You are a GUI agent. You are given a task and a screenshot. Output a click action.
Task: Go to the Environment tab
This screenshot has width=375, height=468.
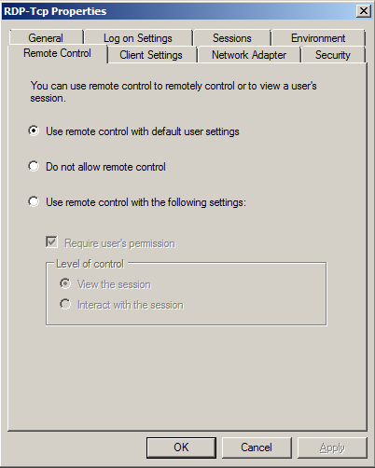(318, 38)
